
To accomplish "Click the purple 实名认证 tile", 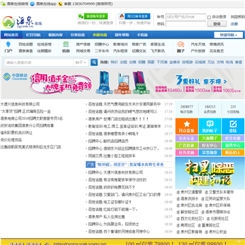I will click(x=187, y=138).
